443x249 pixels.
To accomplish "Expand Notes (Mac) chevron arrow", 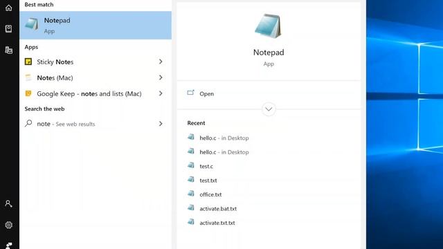I will (161, 77).
